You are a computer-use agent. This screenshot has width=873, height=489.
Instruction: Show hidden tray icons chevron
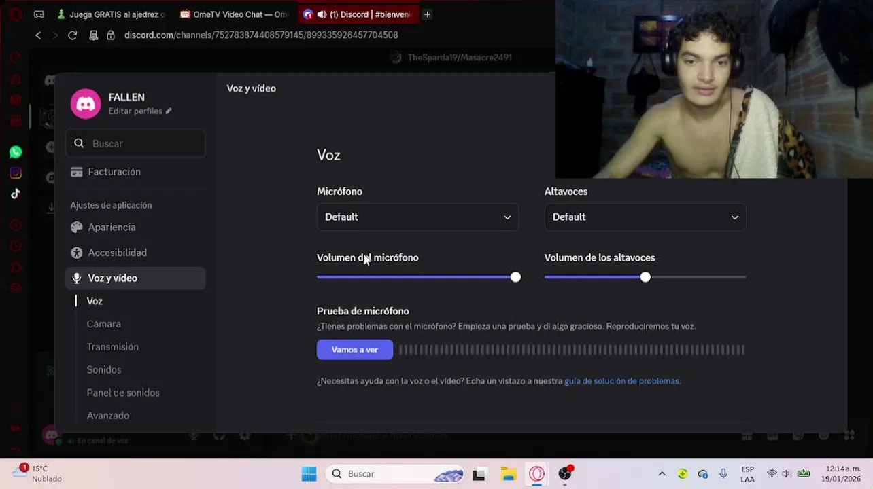click(x=662, y=474)
